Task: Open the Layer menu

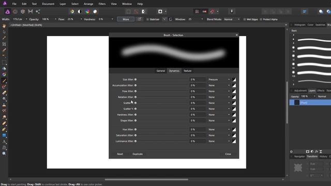Action: point(63,4)
